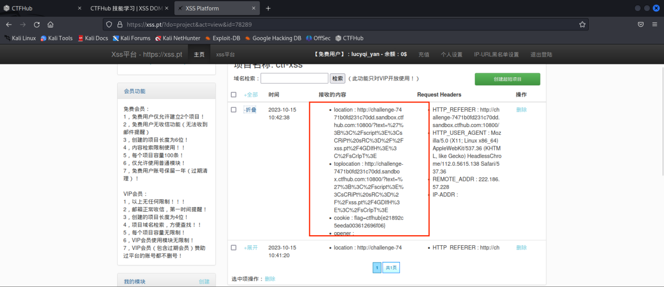The width and height of the screenshot is (664, 287).
Task: Check the checkbox for the 10:42:38 record
Action: pyautogui.click(x=234, y=109)
